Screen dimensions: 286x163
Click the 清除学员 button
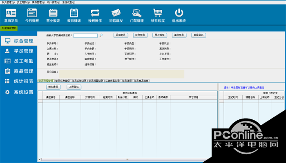pos(179,35)
